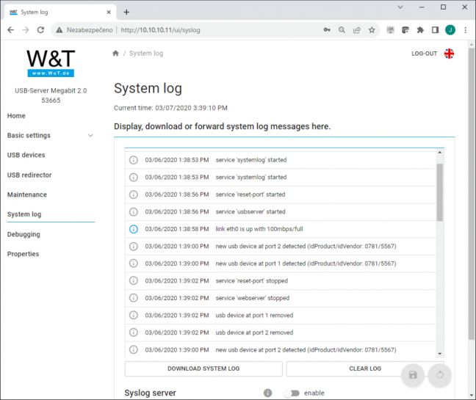
Task: Click the log list scroll-up arrow
Action: click(439, 152)
